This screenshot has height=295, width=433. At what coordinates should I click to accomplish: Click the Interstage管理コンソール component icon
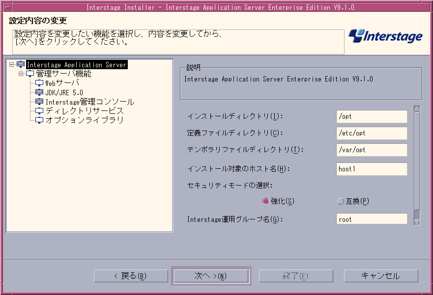(39, 102)
